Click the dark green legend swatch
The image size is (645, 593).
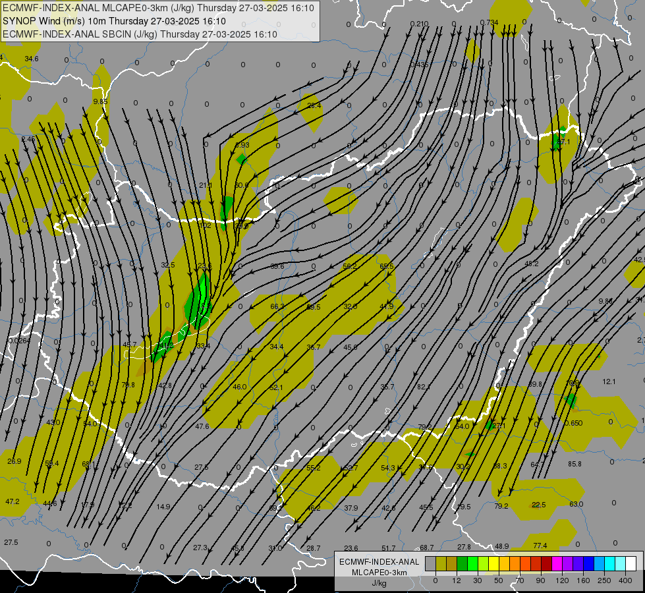463,564
